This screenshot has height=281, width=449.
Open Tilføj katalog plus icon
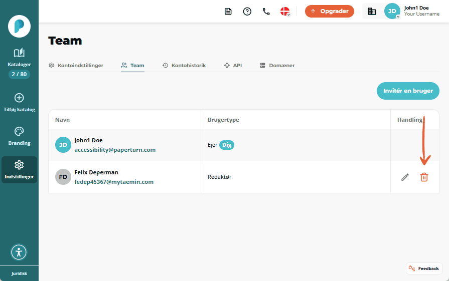pyautogui.click(x=19, y=98)
